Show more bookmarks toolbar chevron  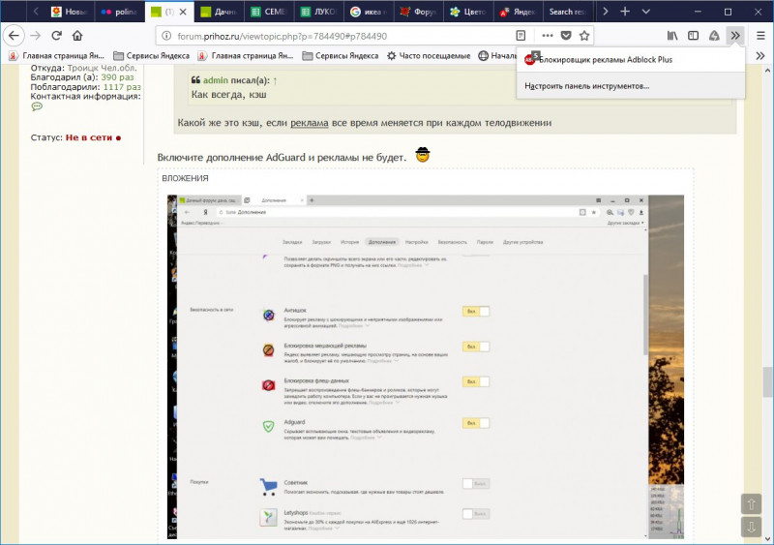pyautogui.click(x=760, y=56)
